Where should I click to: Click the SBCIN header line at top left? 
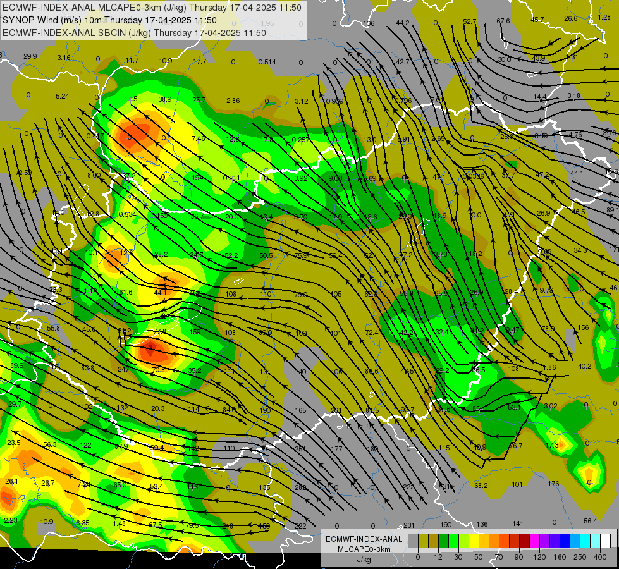pyautogui.click(x=135, y=33)
